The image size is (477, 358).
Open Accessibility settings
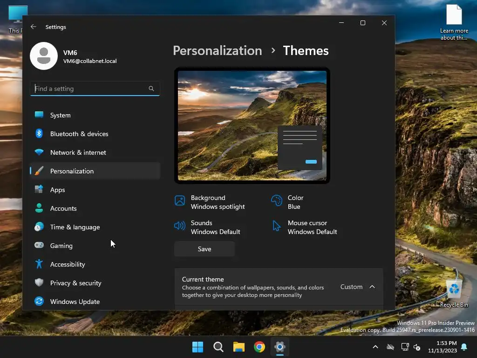[x=95, y=264]
